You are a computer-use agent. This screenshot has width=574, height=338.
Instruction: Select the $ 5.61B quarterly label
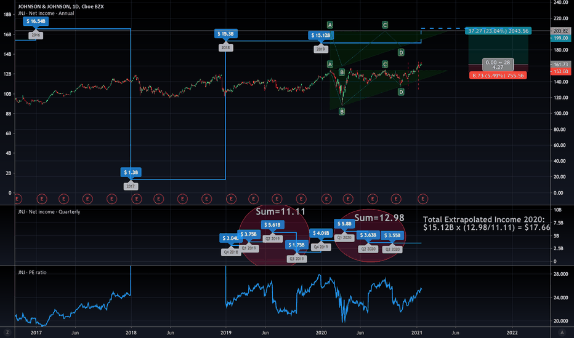coord(272,225)
